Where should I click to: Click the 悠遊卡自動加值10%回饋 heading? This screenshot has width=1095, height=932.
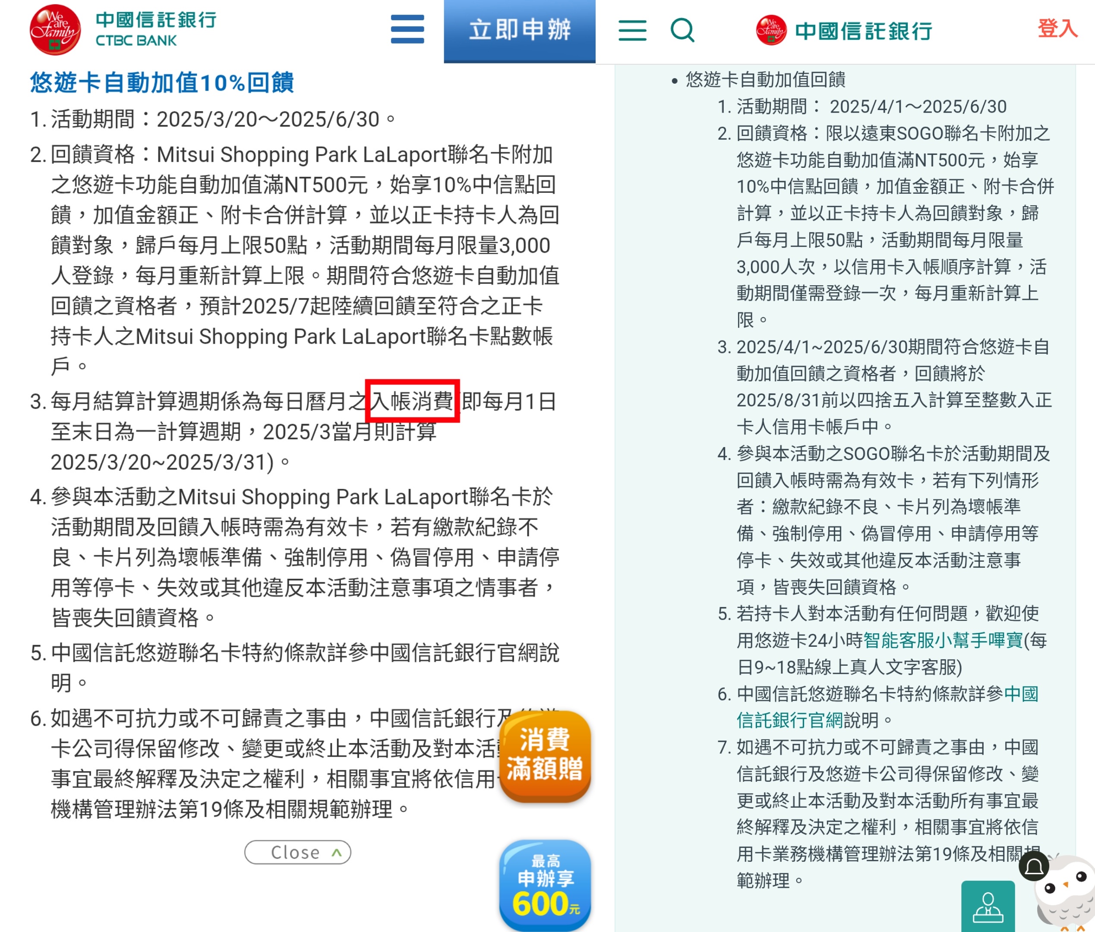click(162, 82)
